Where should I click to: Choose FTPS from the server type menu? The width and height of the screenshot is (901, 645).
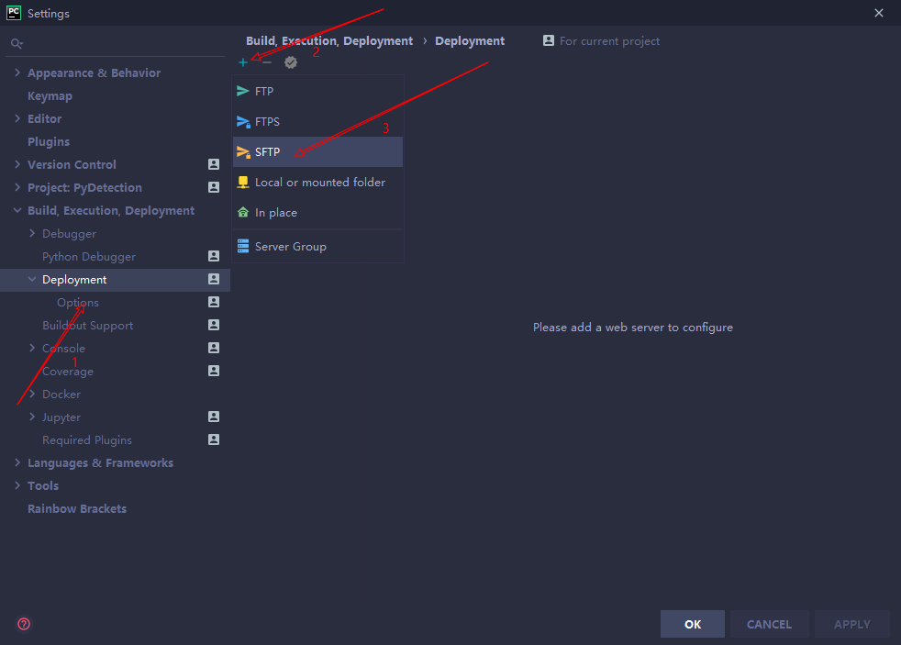(x=317, y=122)
